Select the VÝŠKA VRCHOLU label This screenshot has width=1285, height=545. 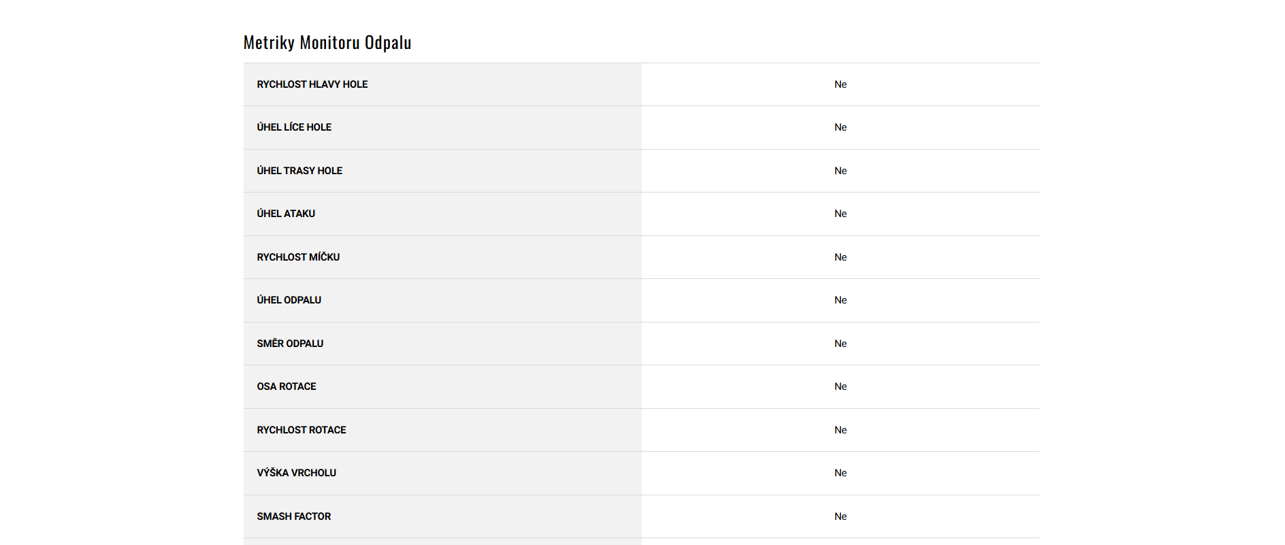296,473
